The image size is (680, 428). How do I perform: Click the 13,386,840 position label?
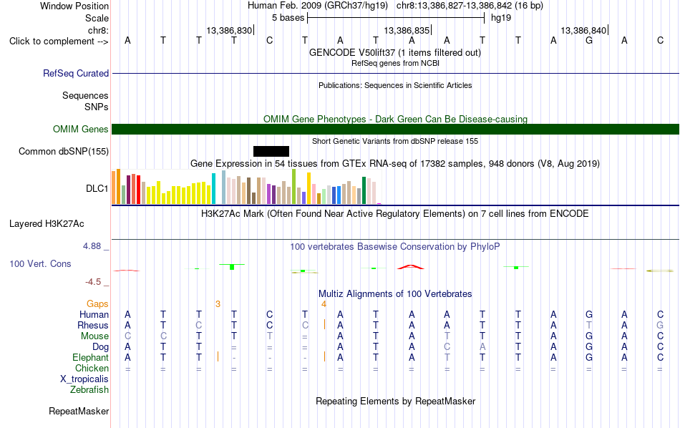pos(583,30)
